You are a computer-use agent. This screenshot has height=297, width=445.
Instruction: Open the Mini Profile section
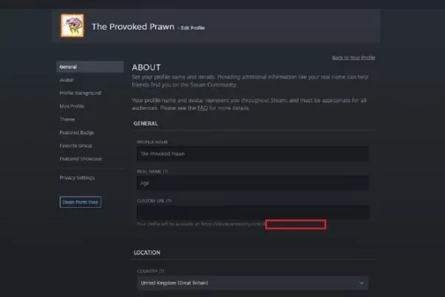72,106
